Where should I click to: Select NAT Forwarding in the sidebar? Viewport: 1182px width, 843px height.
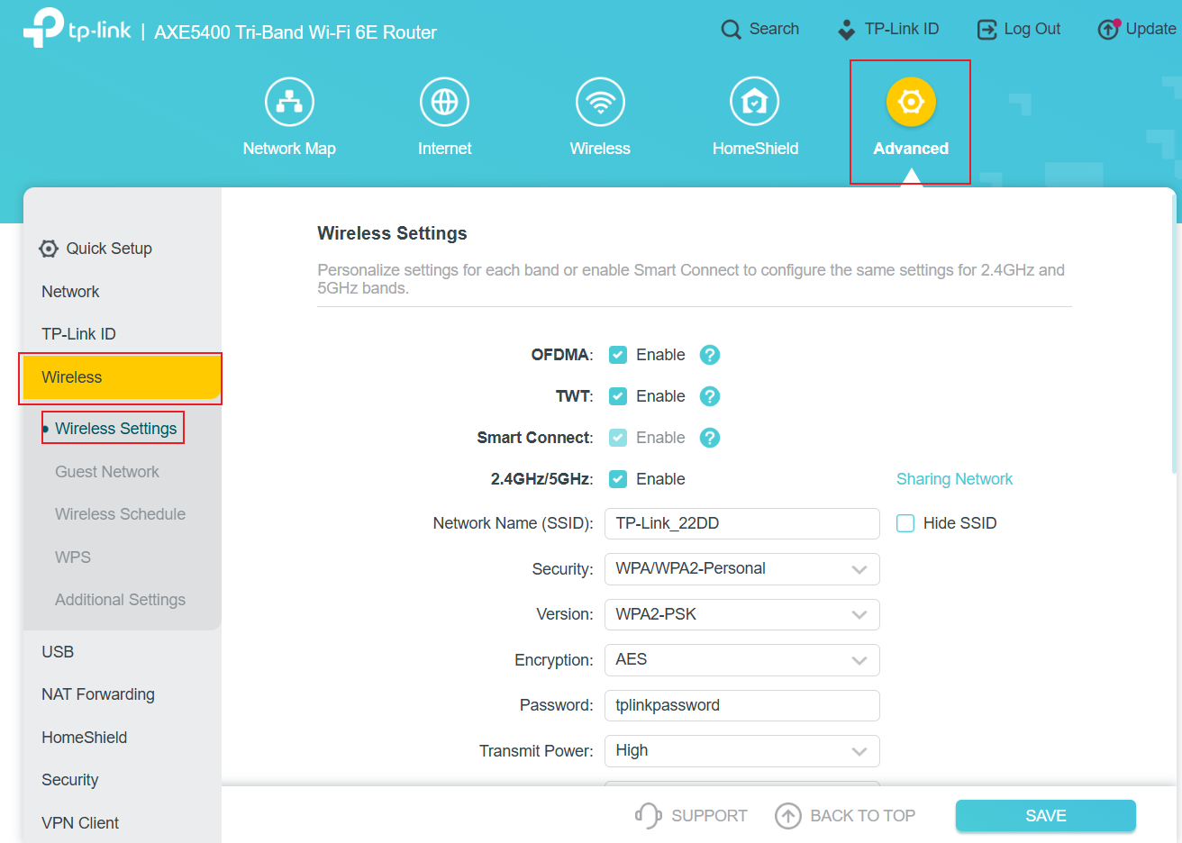coord(97,693)
